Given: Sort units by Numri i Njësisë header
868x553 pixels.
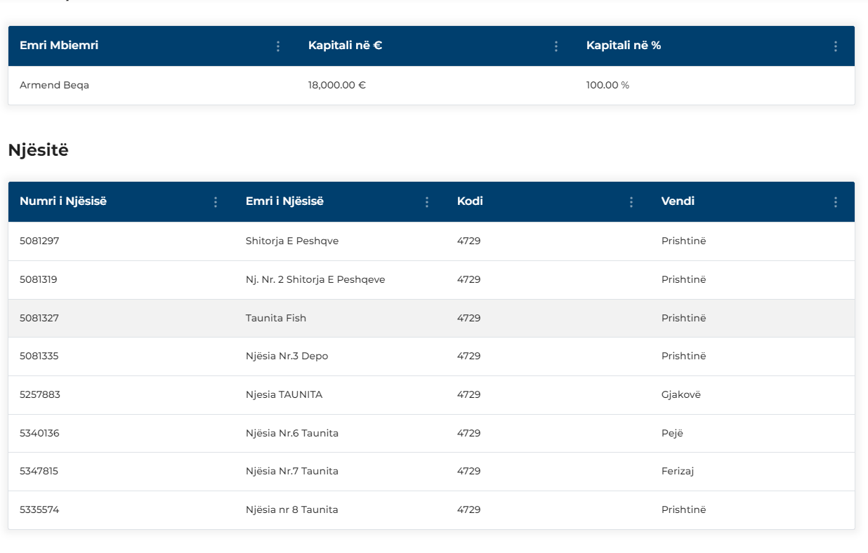Looking at the screenshot, I should tap(63, 201).
